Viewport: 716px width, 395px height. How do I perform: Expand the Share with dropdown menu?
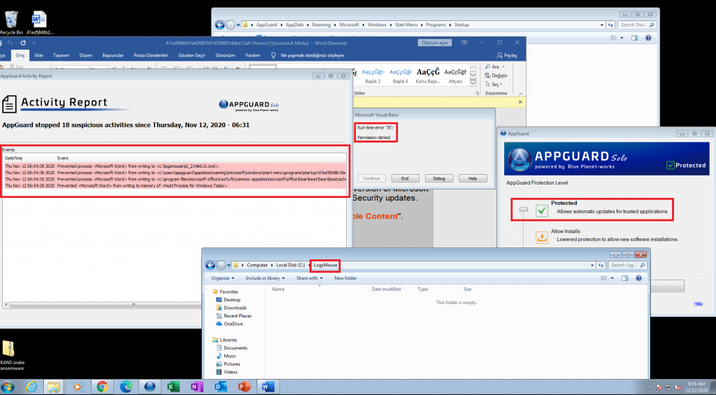click(309, 278)
